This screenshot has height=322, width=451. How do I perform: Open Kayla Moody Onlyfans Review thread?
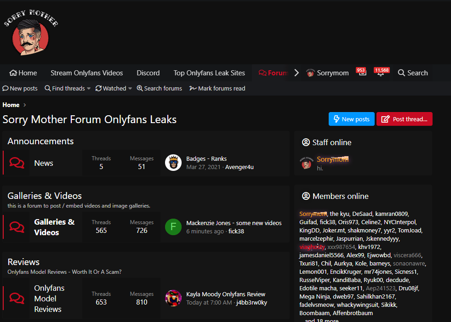coord(225,294)
